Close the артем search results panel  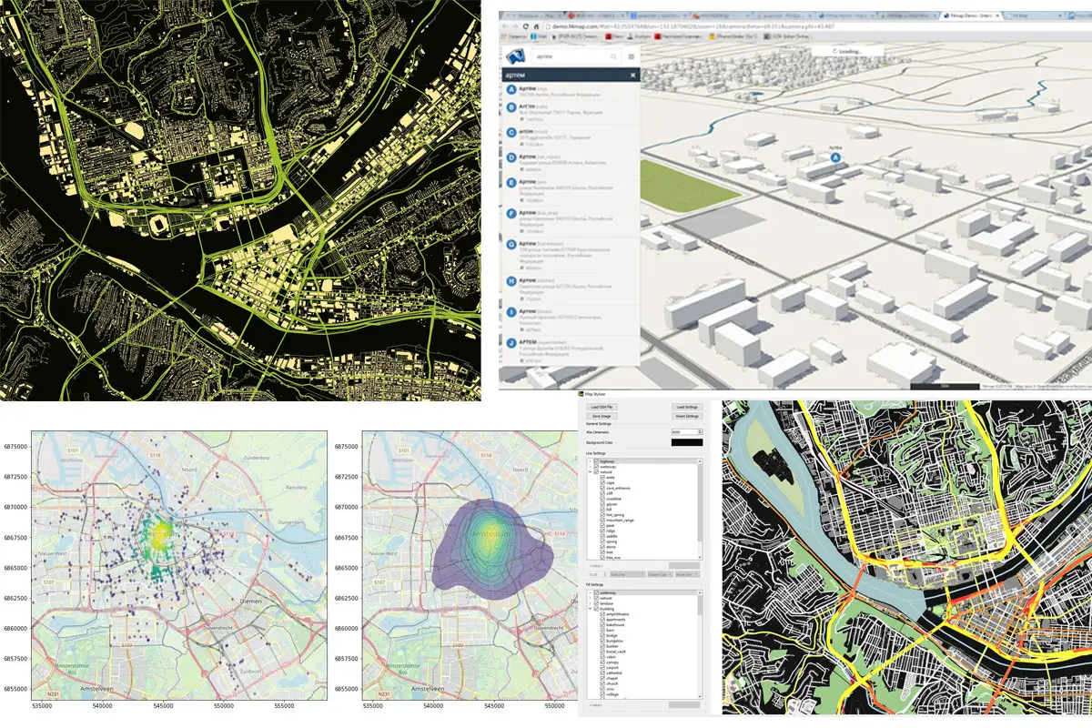click(x=632, y=75)
